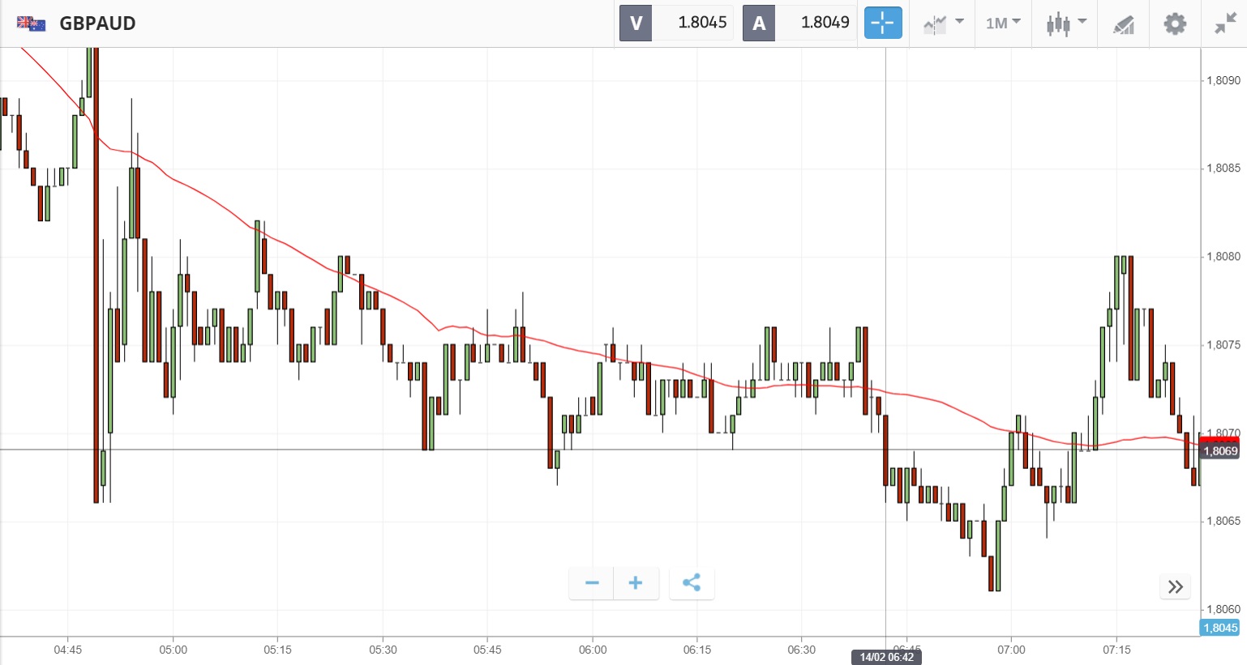This screenshot has width=1247, height=665.
Task: Zoom in the chart with plus
Action: pos(636,583)
